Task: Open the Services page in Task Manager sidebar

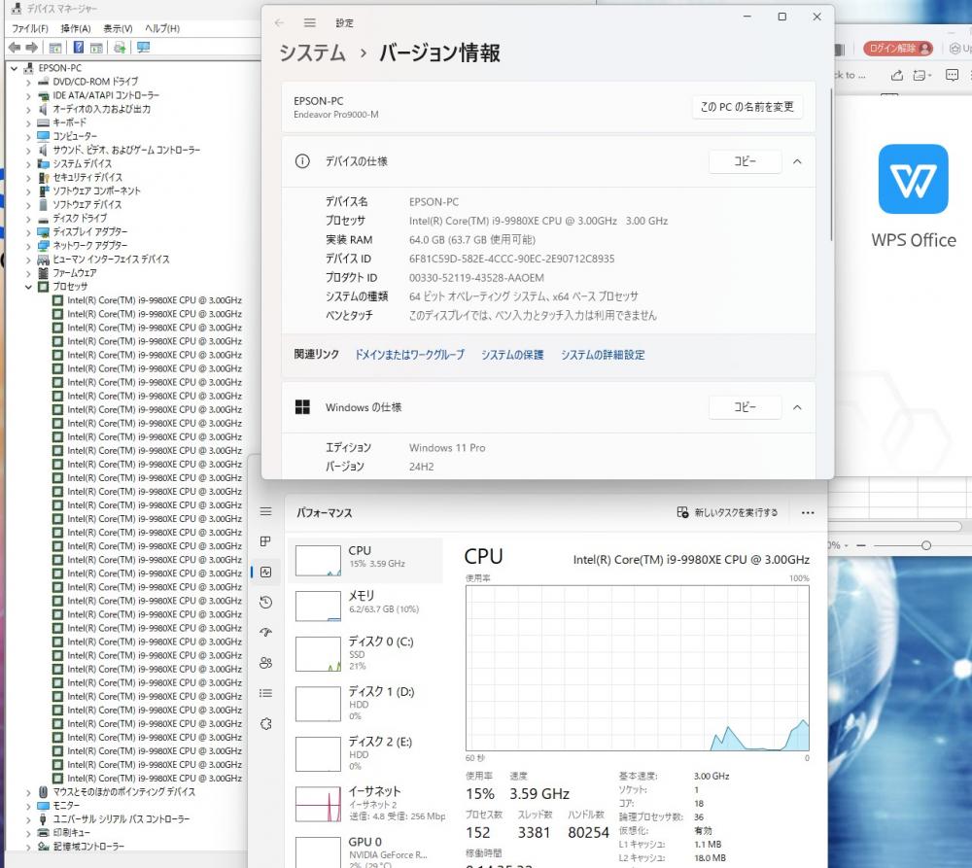Action: 266,723
